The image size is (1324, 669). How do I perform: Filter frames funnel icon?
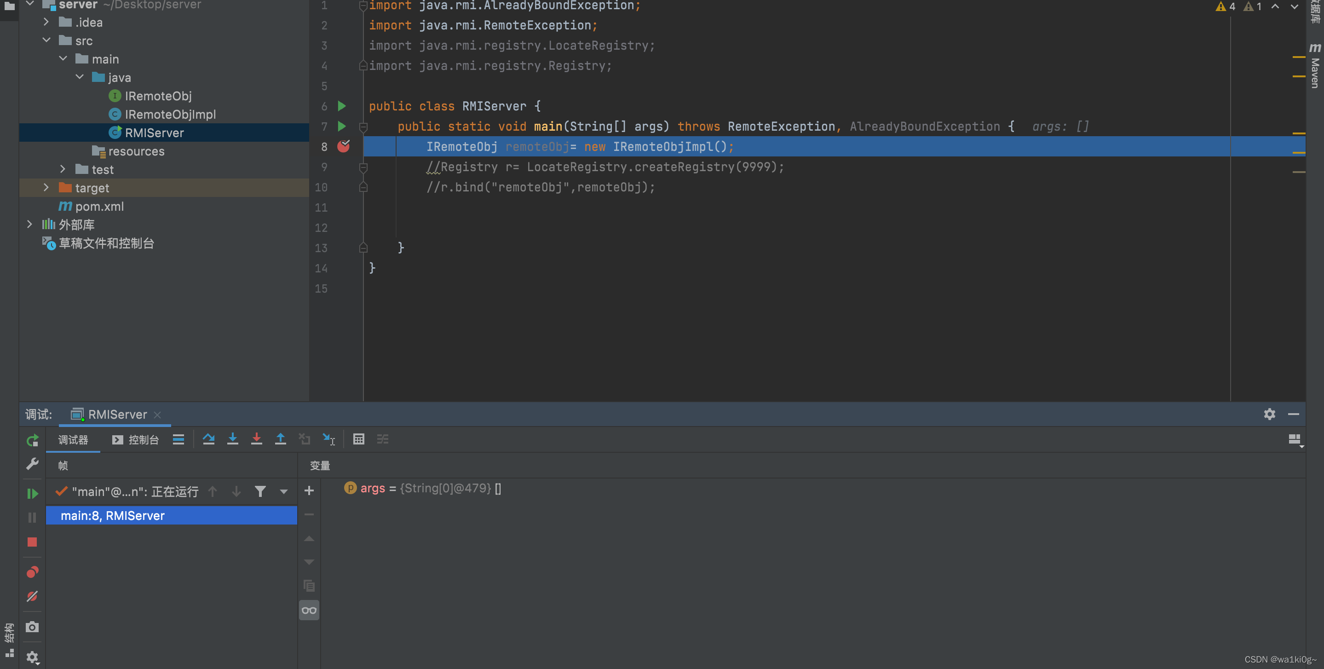[x=260, y=491]
